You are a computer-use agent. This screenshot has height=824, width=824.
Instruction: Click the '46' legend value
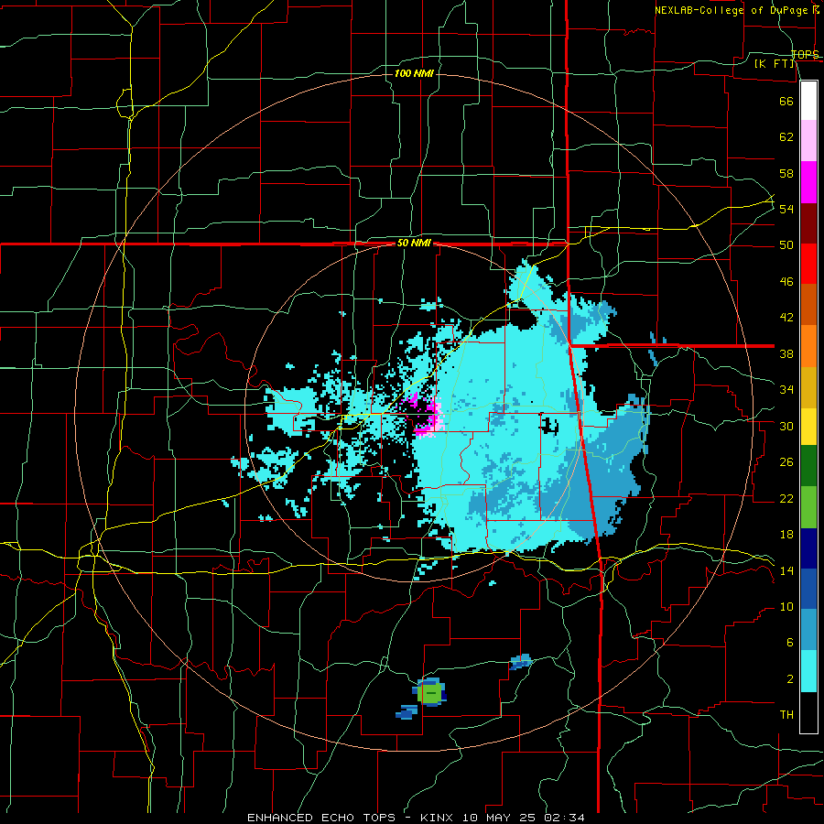(x=786, y=282)
